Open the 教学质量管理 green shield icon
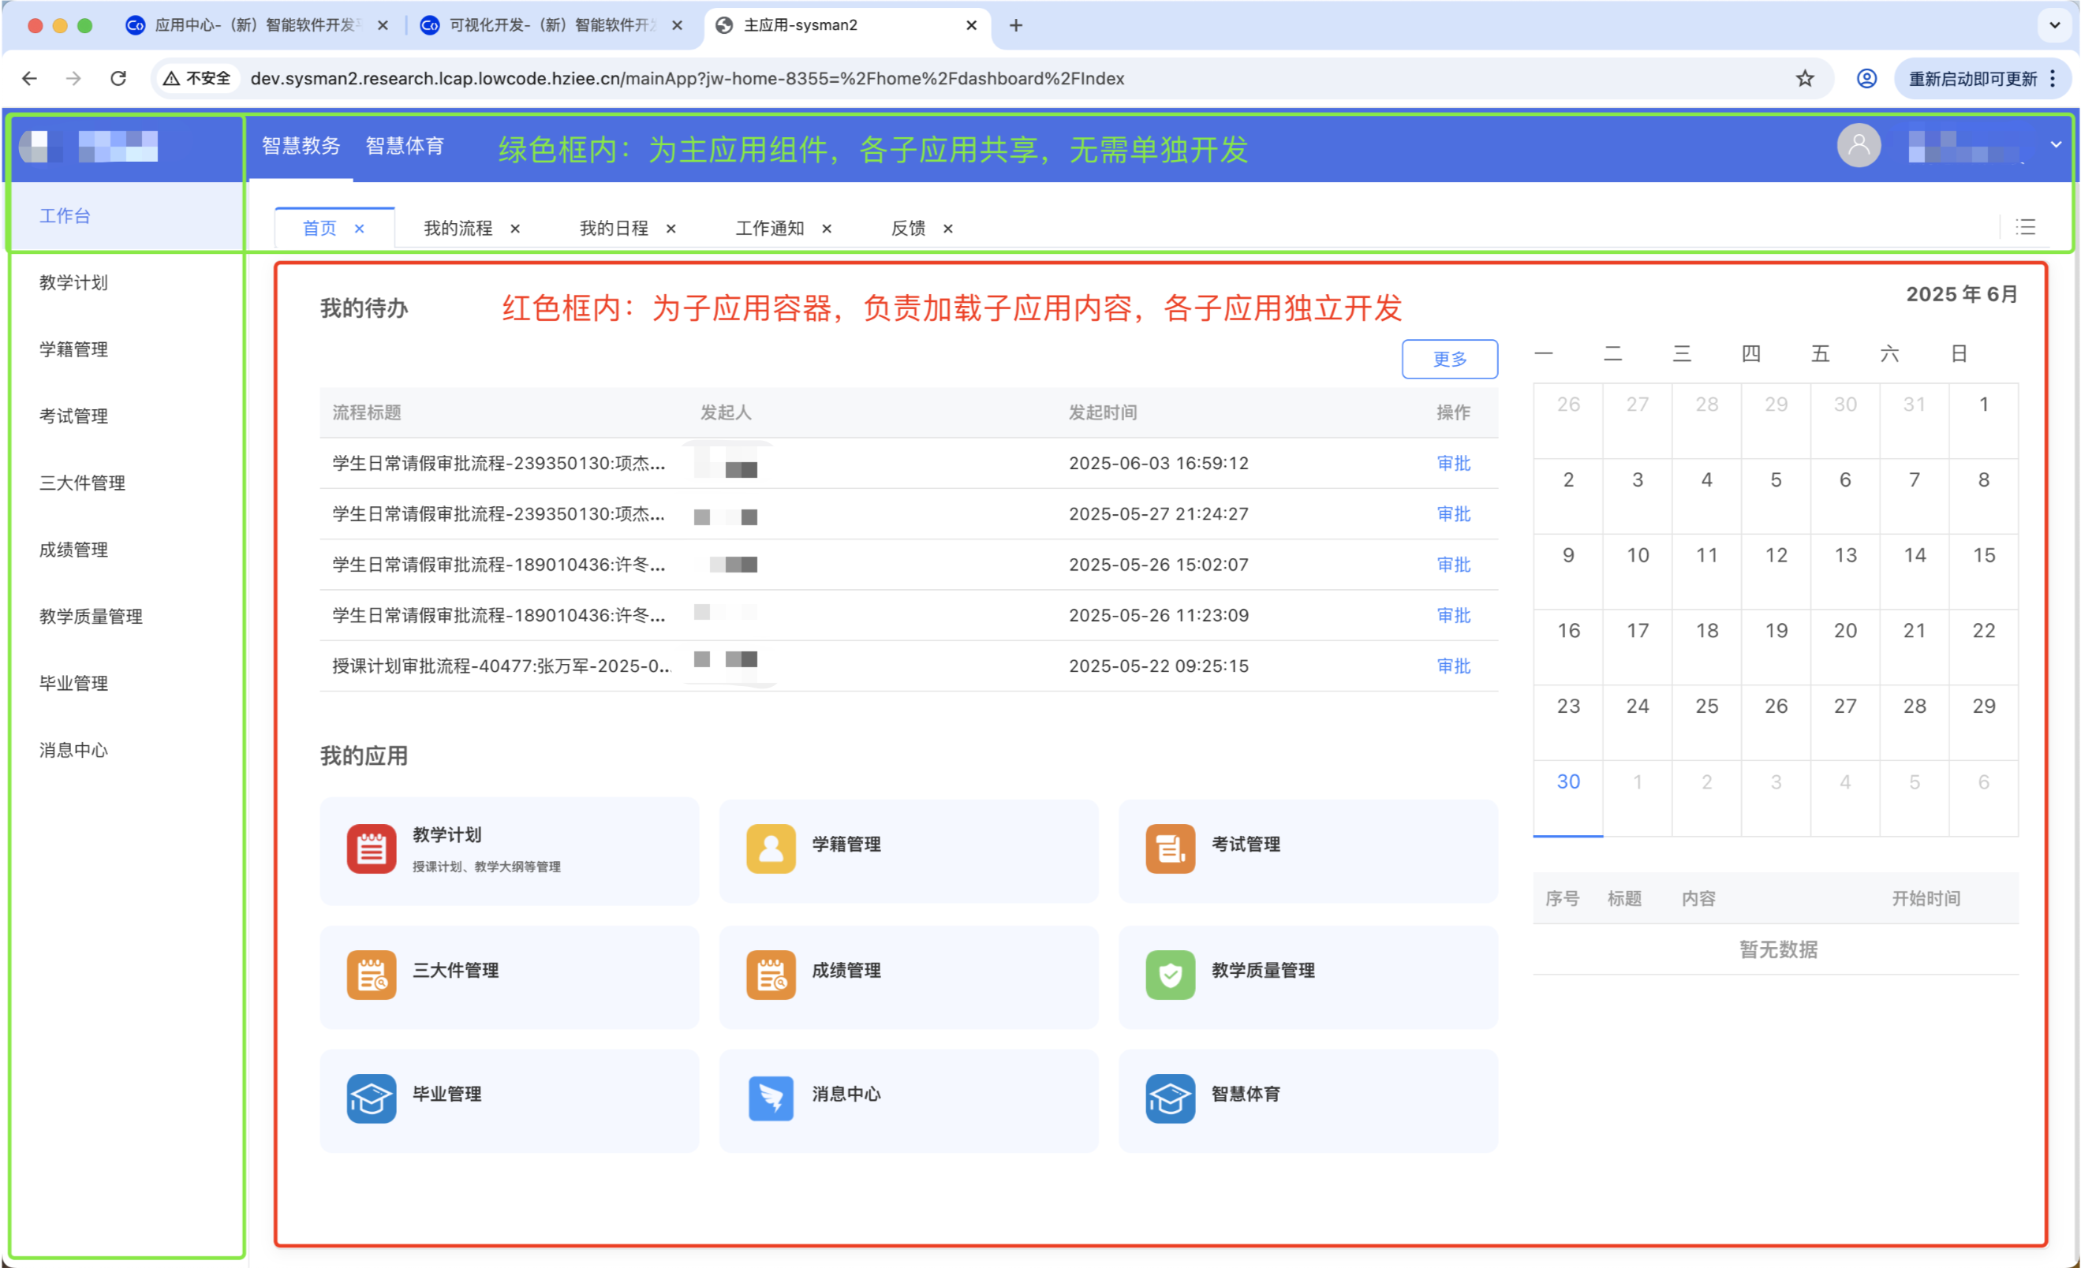Screen dimensions: 2081x1268 click(x=1170, y=974)
